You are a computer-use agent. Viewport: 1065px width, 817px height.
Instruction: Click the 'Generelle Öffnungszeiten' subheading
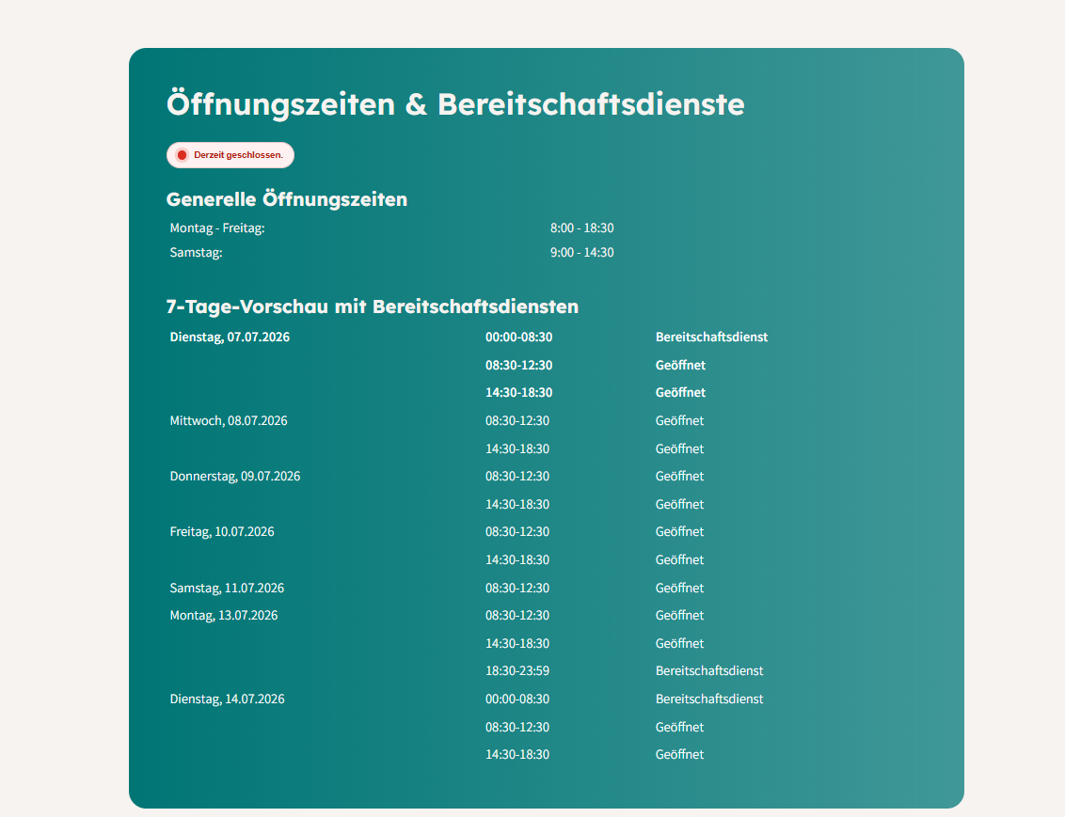(x=287, y=199)
